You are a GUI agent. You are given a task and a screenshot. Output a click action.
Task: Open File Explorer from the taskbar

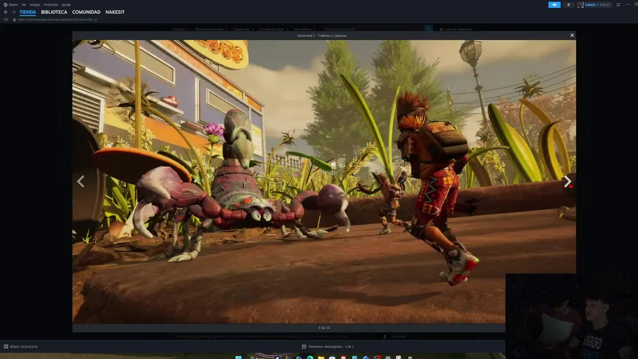point(321,357)
